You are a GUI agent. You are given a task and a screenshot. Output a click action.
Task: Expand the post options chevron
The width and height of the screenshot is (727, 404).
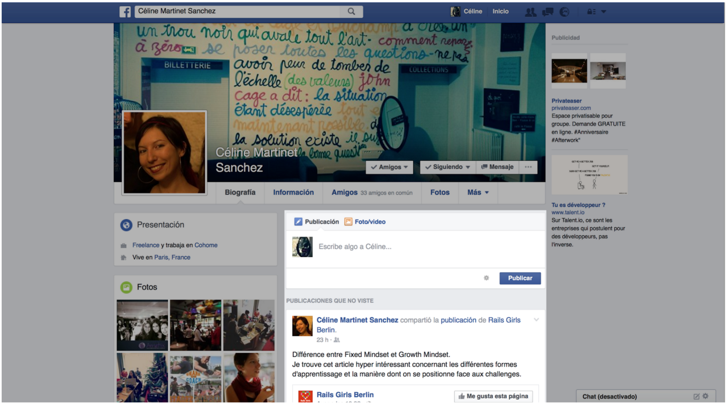tap(536, 320)
